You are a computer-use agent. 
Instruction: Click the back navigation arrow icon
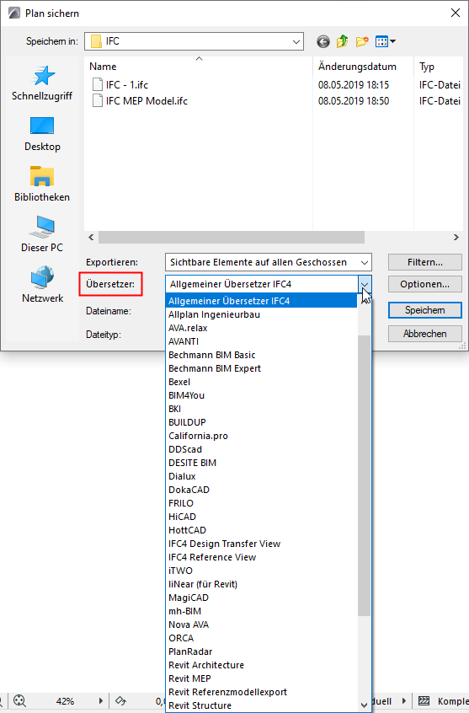pyautogui.click(x=323, y=42)
